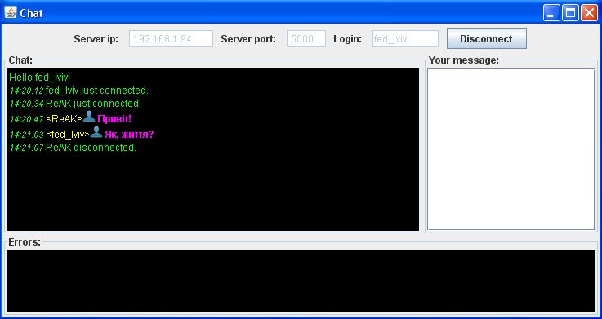Screen dimensions: 602x319
Task: Click the Login field containing fed_lviv
Action: pos(405,38)
